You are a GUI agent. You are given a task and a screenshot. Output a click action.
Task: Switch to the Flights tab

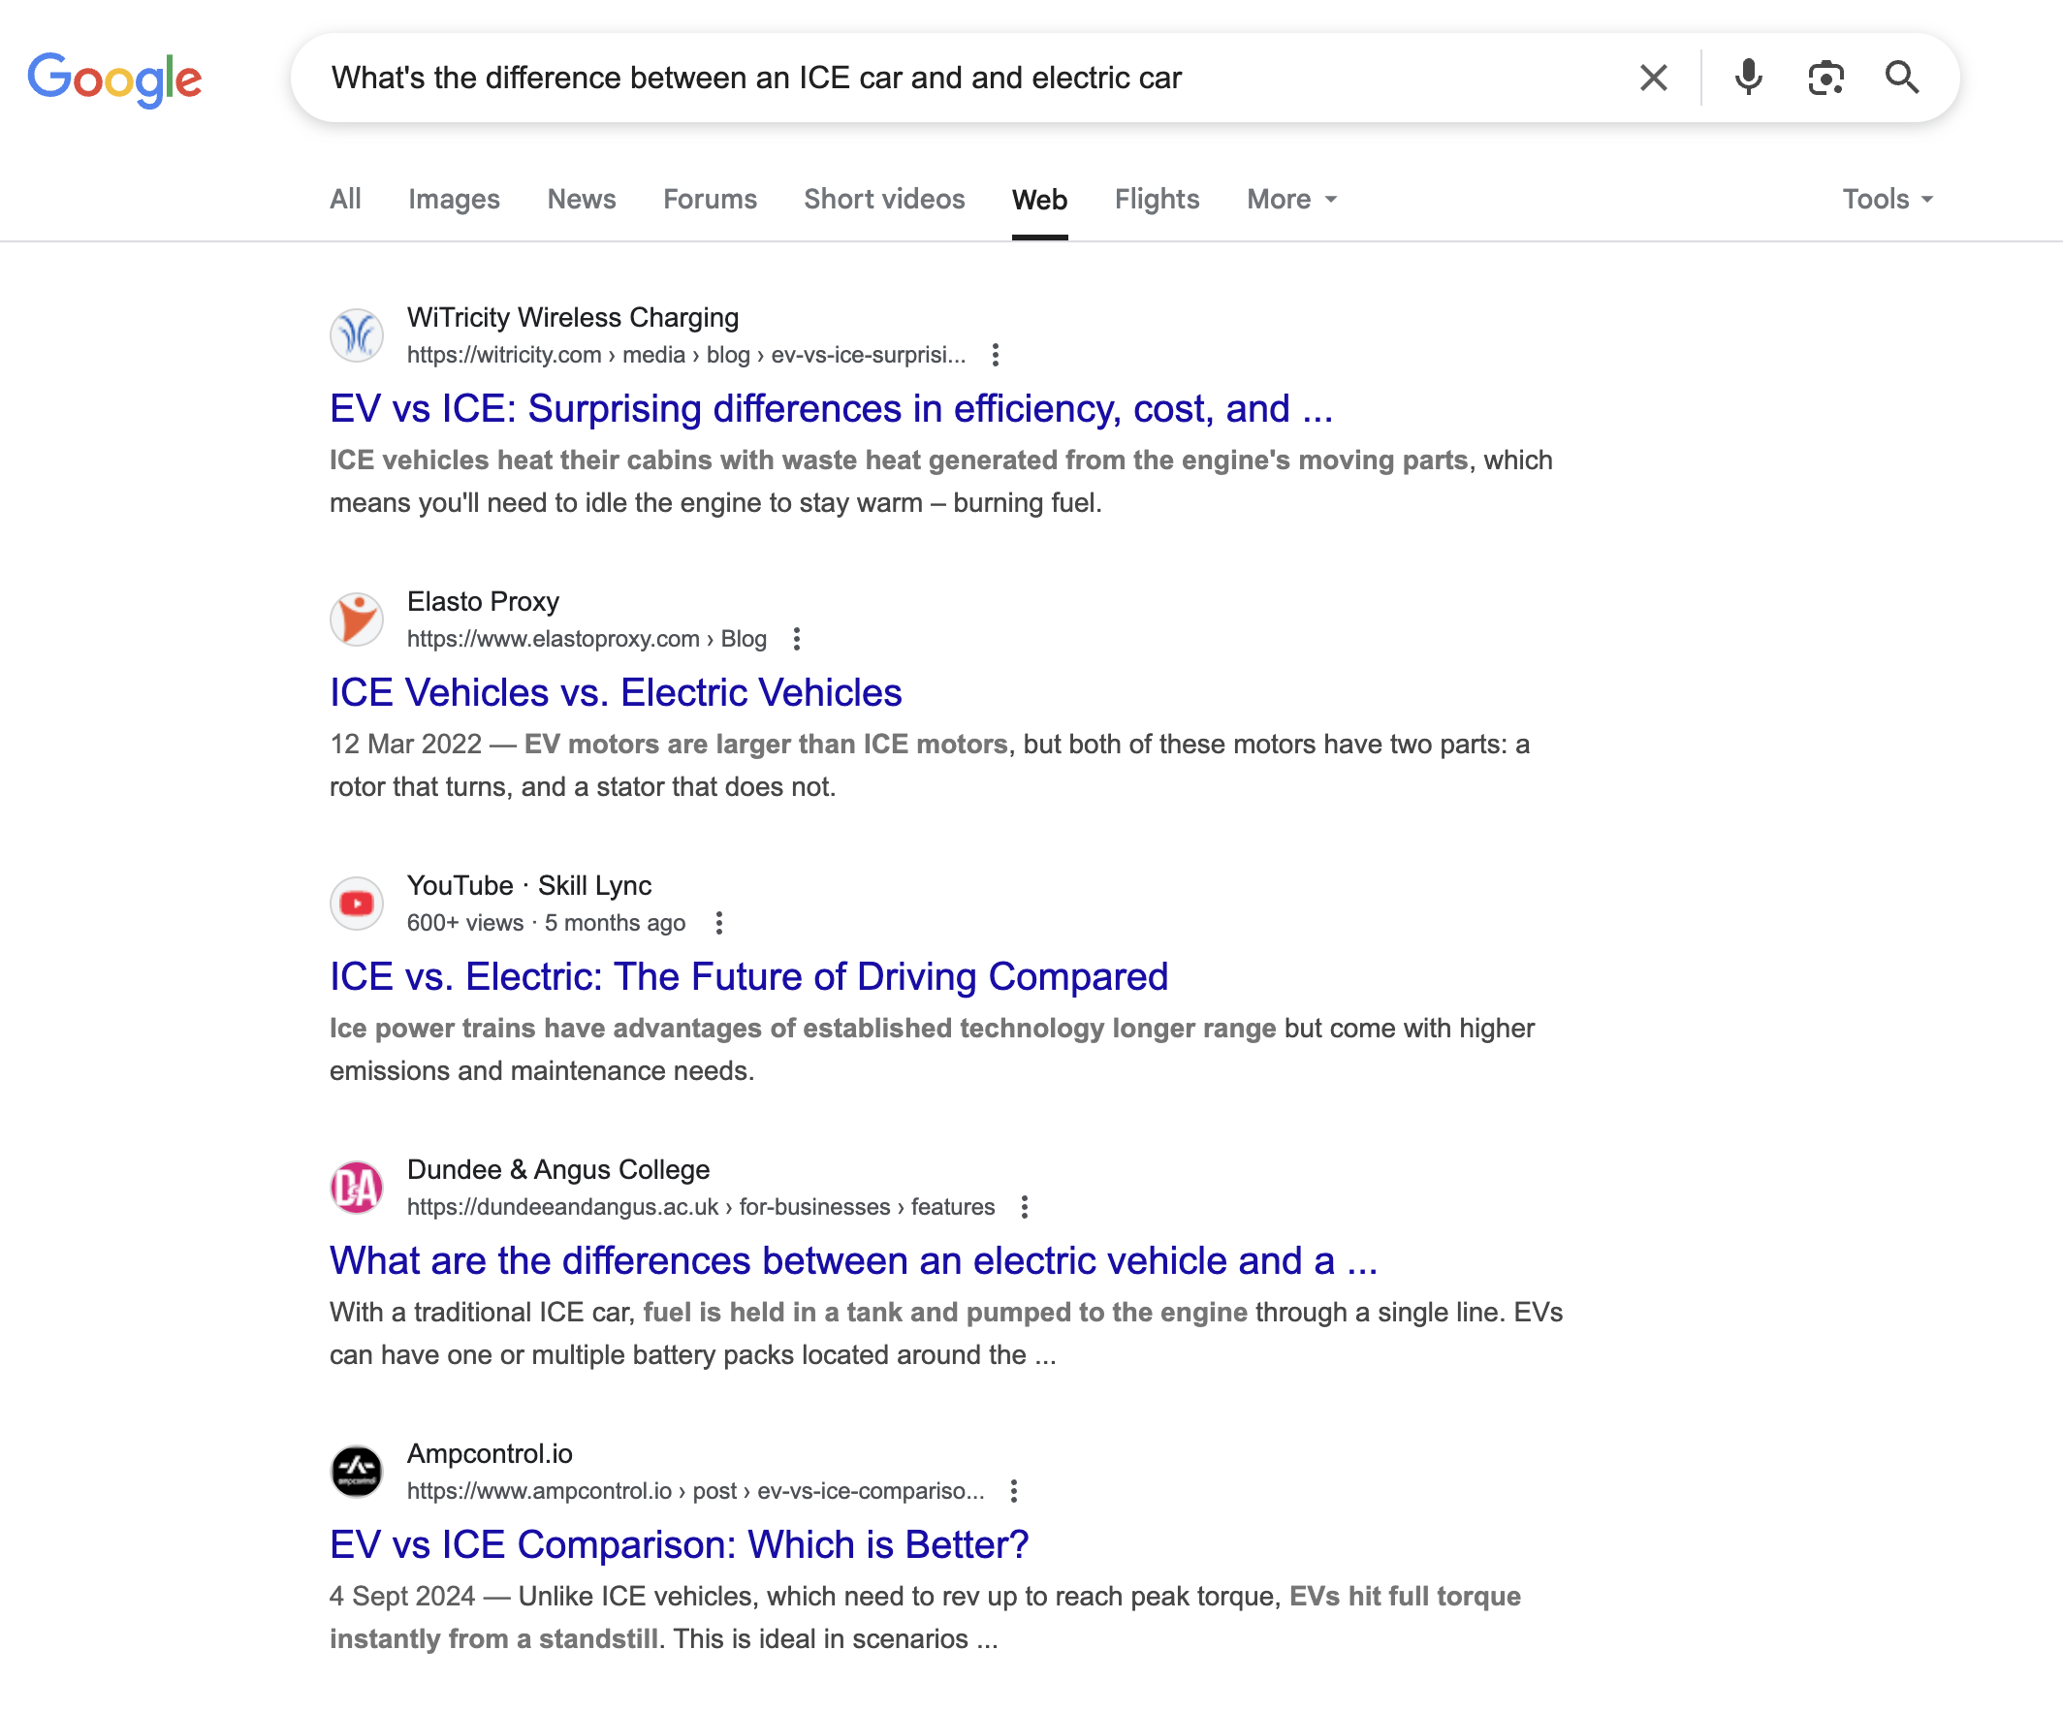[x=1157, y=200]
